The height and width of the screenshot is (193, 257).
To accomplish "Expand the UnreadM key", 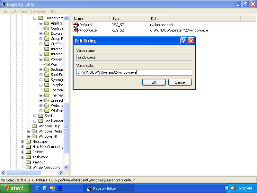I will point(41,100).
